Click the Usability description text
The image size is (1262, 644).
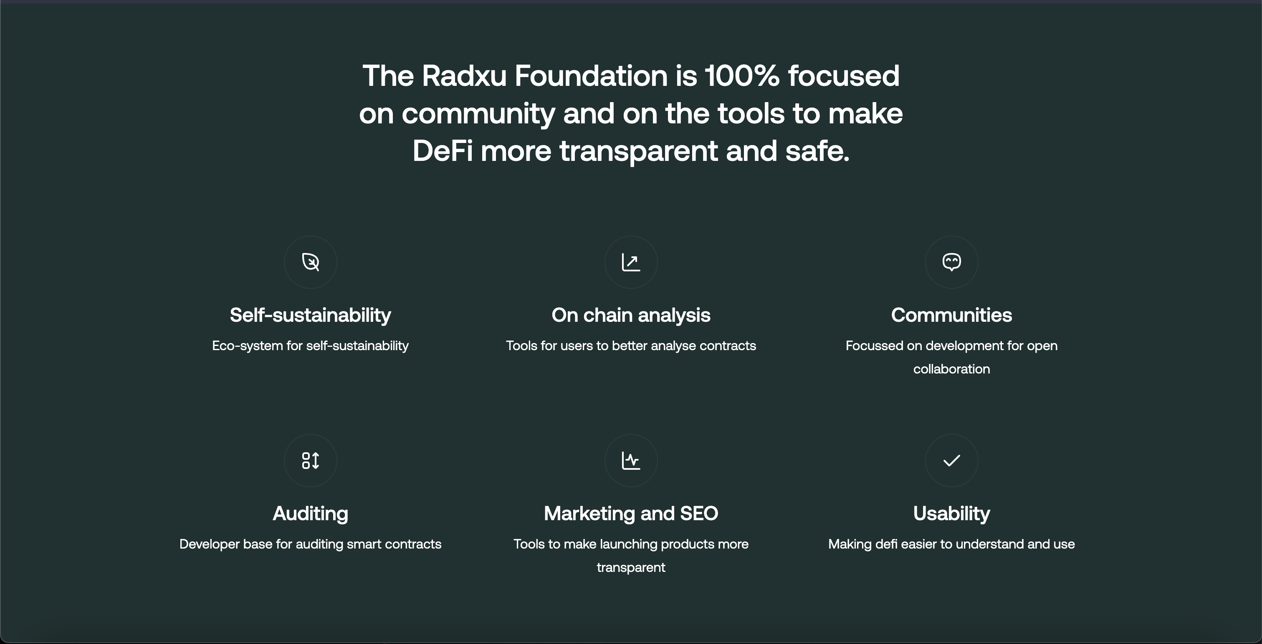pyautogui.click(x=951, y=544)
